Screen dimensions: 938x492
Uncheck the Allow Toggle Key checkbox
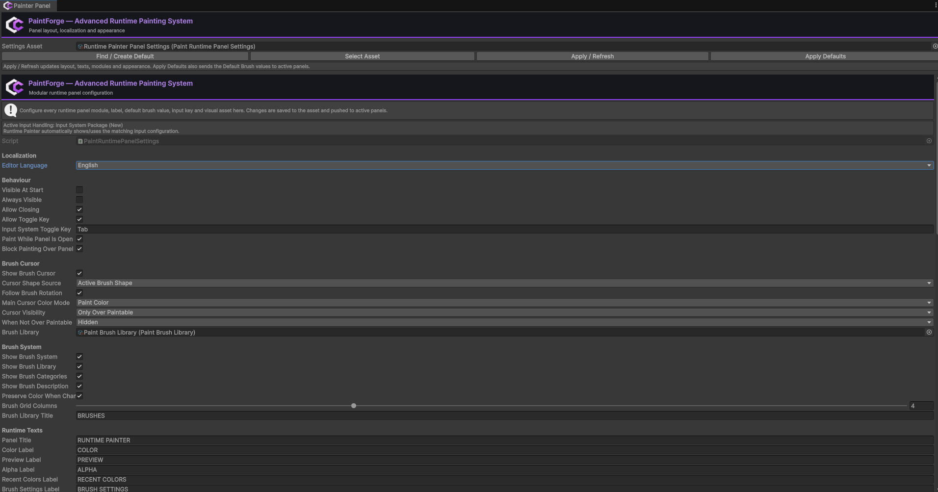79,219
